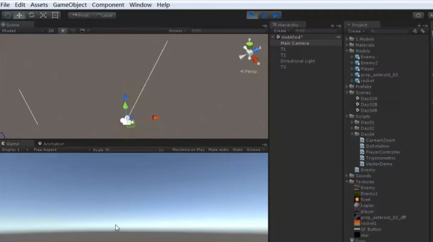Image resolution: width=433 pixels, height=242 pixels.
Task: Pause the game playback
Action: pos(264,15)
